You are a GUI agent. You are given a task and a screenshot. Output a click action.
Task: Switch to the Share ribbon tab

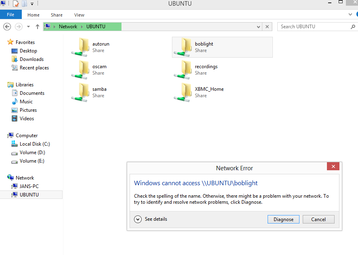57,15
